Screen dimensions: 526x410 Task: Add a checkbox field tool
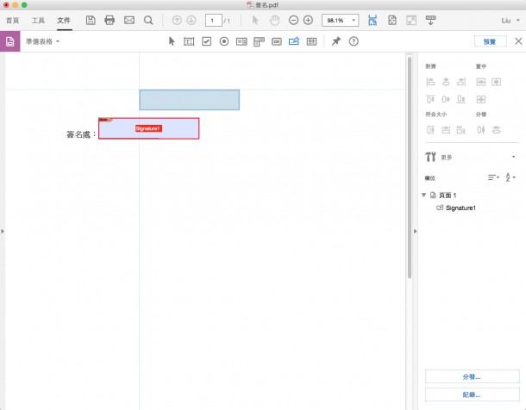point(206,41)
